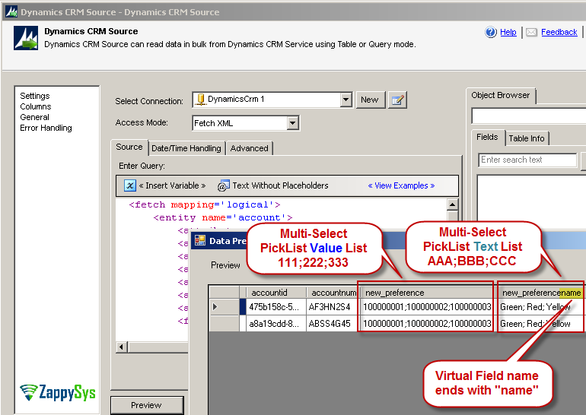586x415 pixels.
Task: Open the Feedback link
Action: click(x=559, y=32)
